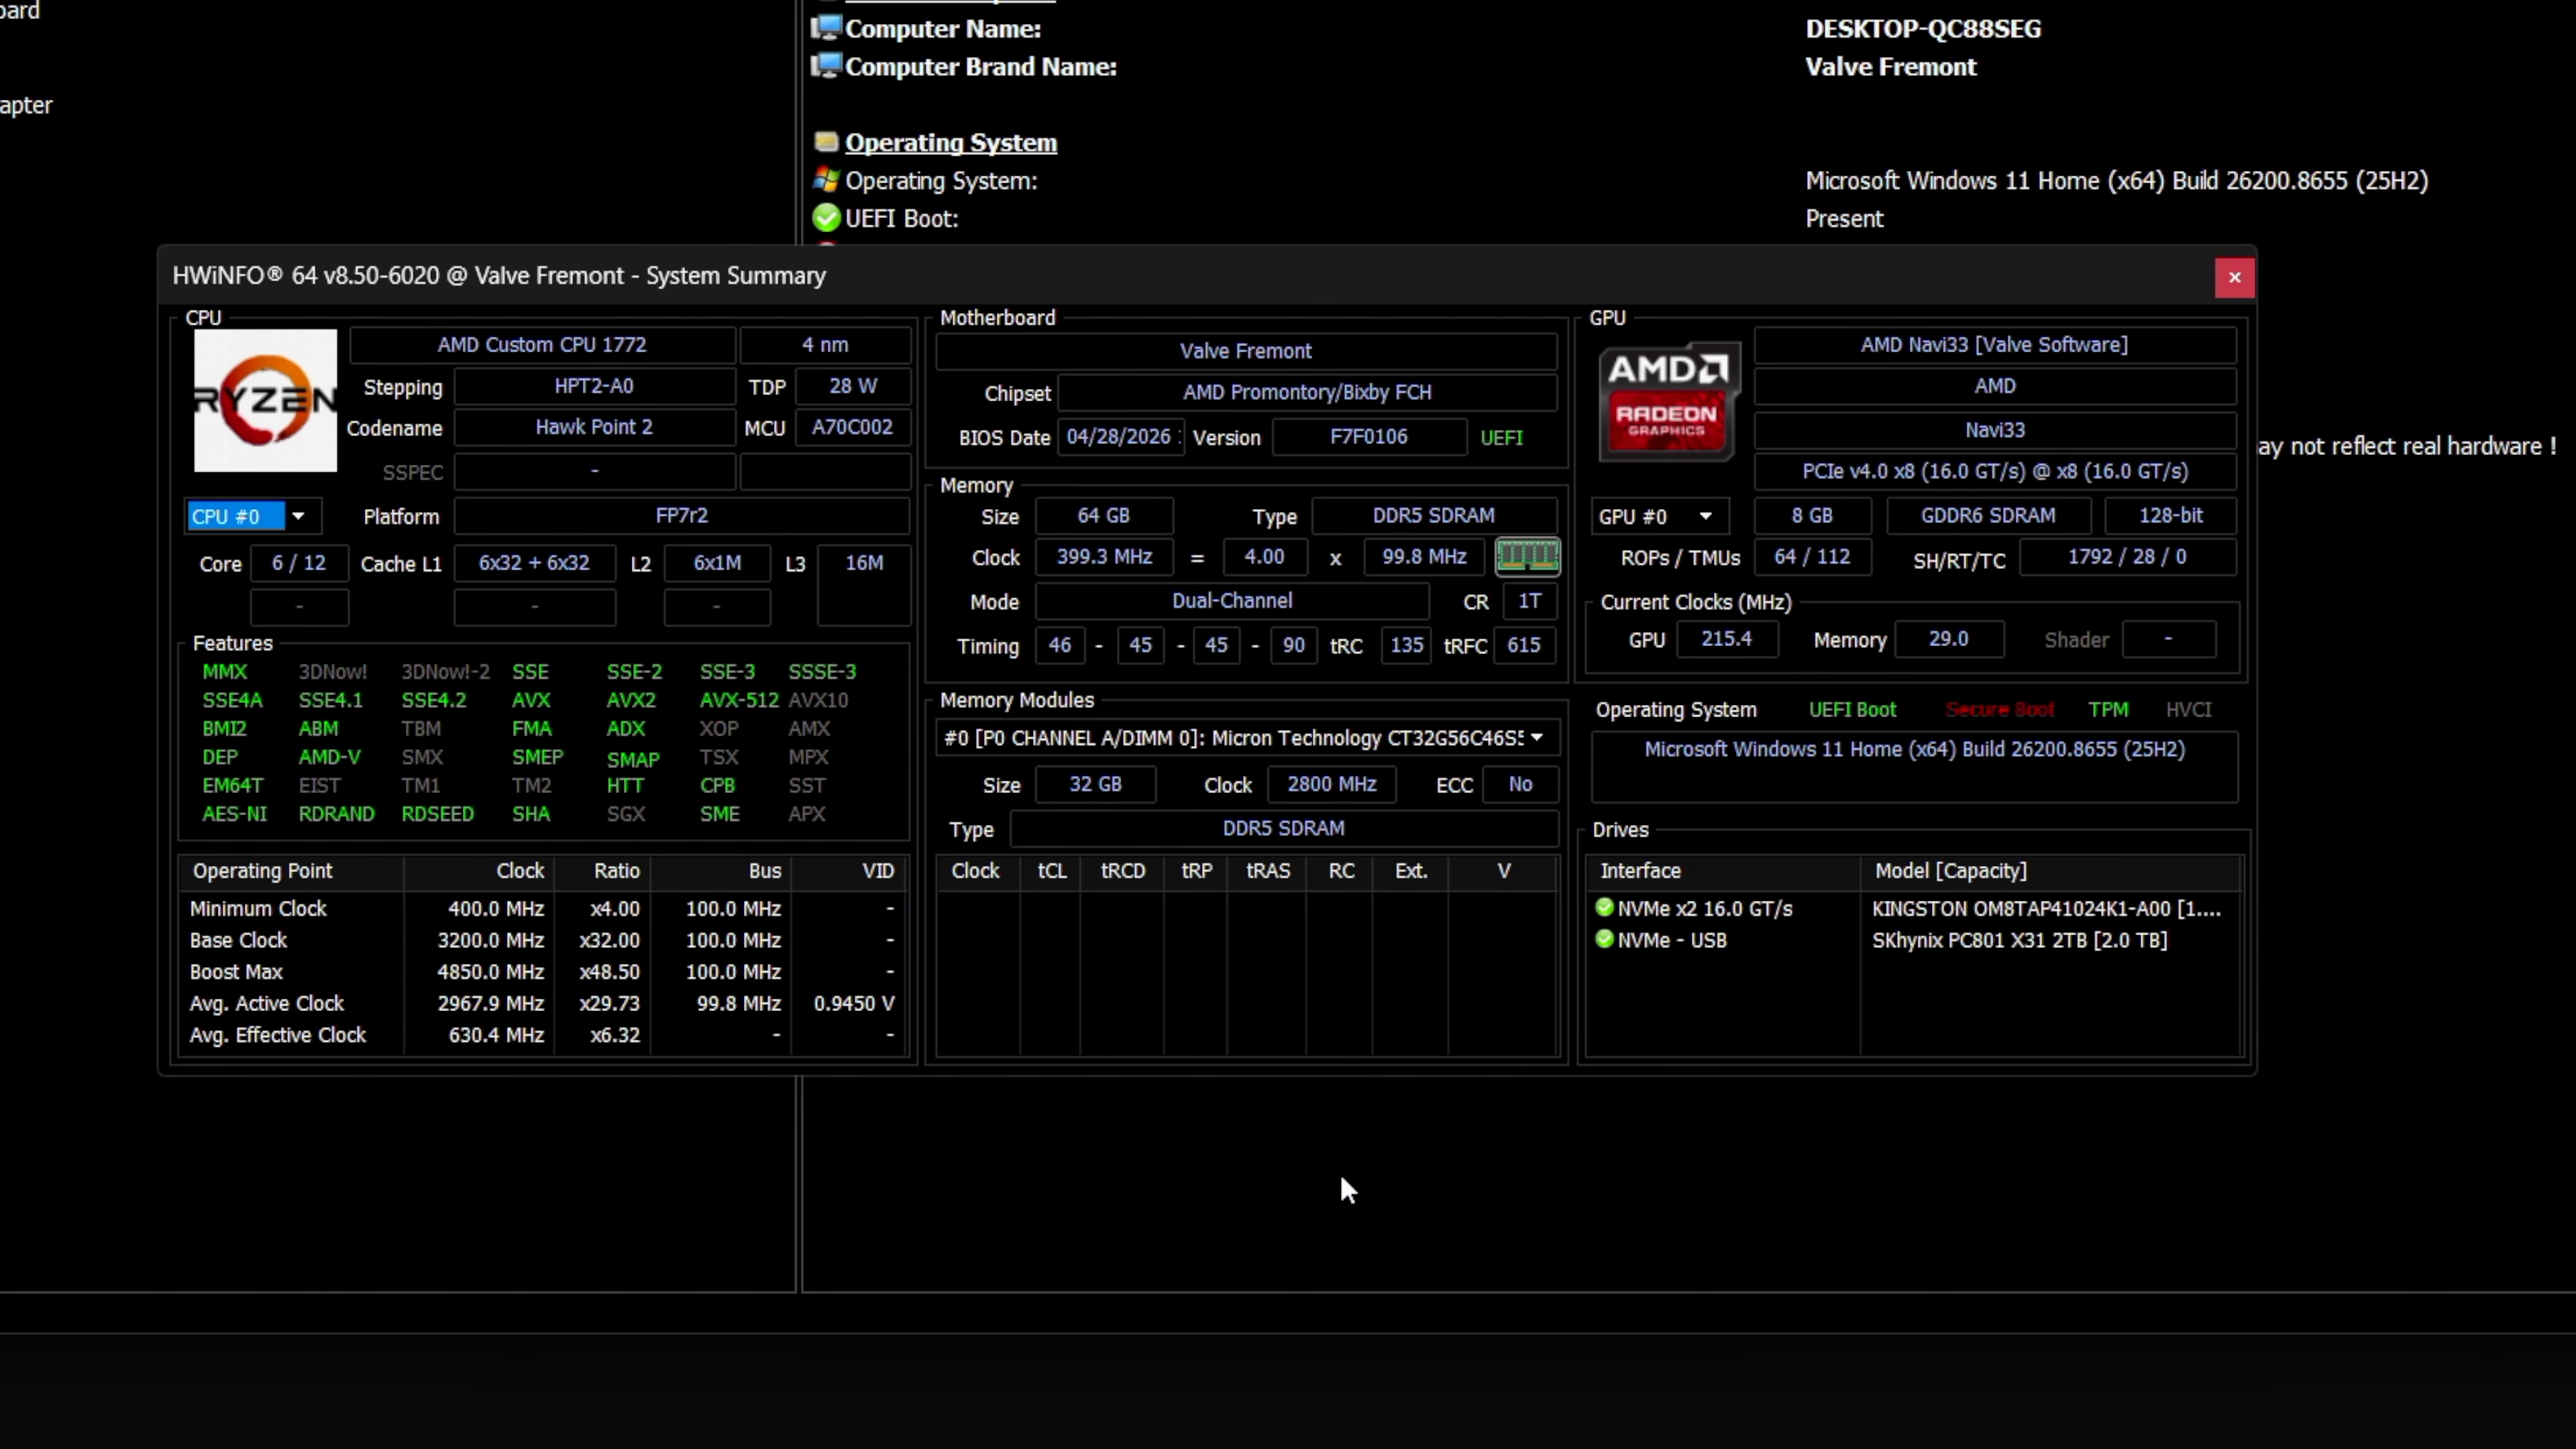The width and height of the screenshot is (2576, 1449).
Task: Click the OS build text in summary window
Action: click(x=1914, y=749)
